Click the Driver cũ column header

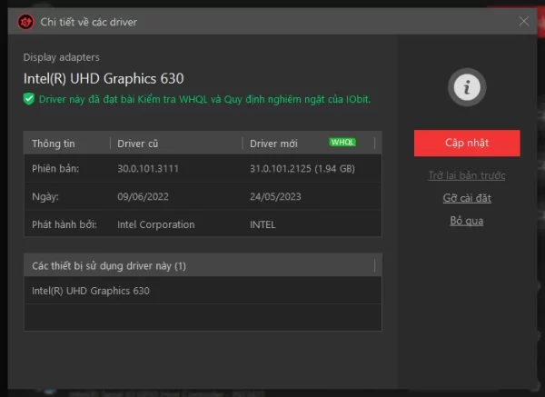(138, 144)
